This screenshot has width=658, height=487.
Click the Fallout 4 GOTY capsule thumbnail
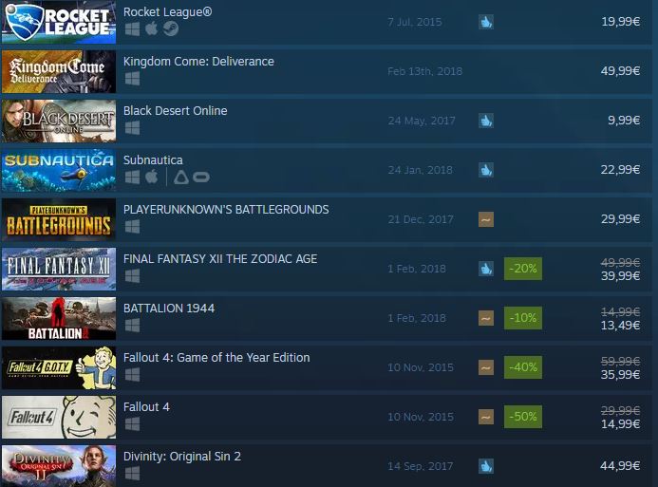59,367
